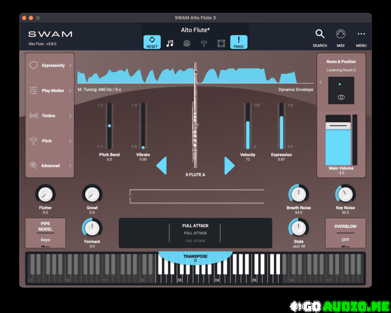Click the music notes icon

(170, 43)
